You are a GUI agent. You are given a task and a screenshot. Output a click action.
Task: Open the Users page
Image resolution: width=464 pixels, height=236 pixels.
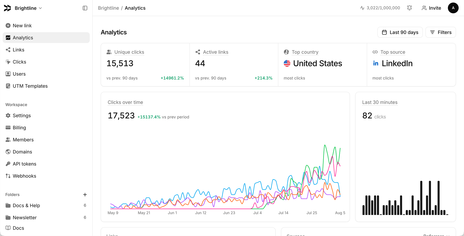(x=46, y=74)
